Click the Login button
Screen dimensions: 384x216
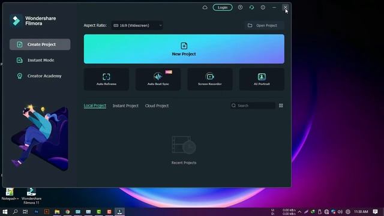(x=223, y=7)
